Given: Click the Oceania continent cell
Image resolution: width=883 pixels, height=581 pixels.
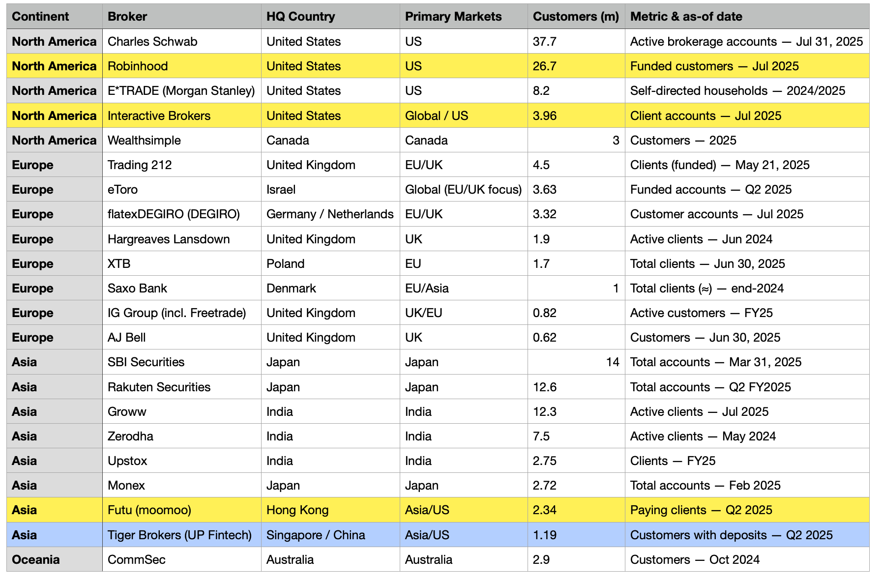Looking at the screenshot, I should [55, 559].
